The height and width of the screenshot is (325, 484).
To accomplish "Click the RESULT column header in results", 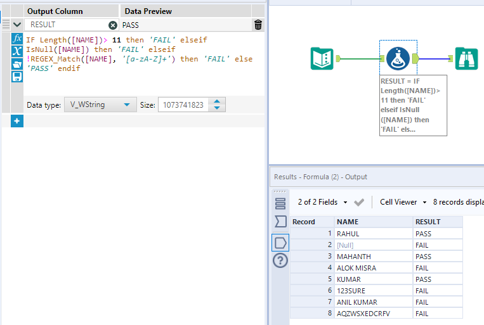I will [x=438, y=222].
